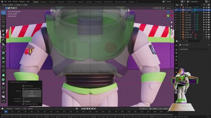
Task: Toggle render camera icon for Cube.005
Action: pos(209,25)
